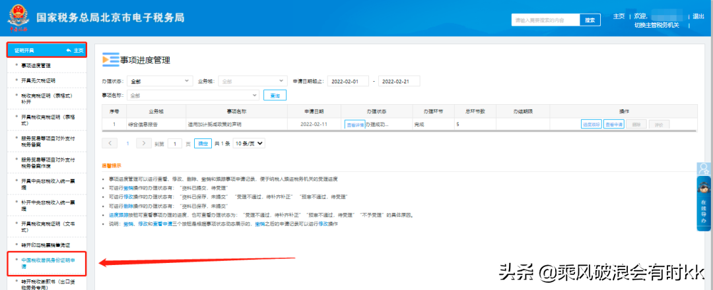Viewport: 713px width, 290px height.
Task: Click the 主页 link in top header
Action: (x=619, y=16)
